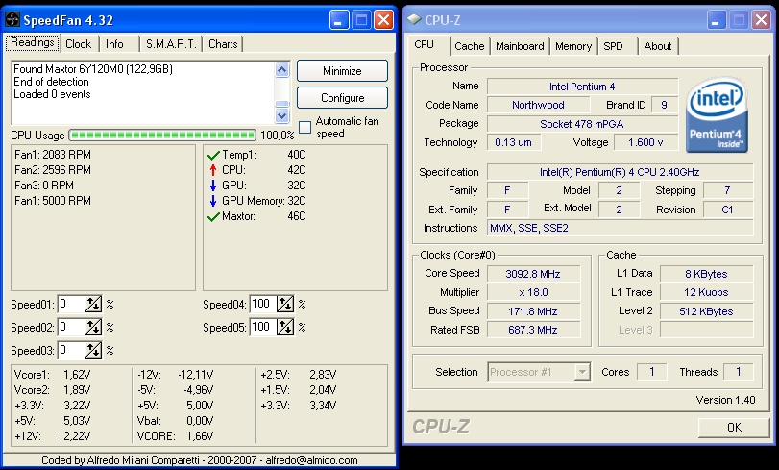Click the SpeedFan fan icon in title bar
The height and width of the screenshot is (470, 779).
coord(12,20)
